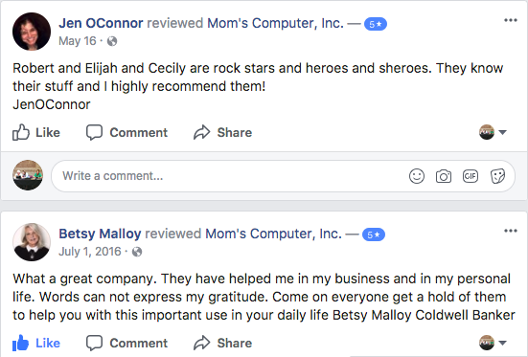
Task: Insert an emoji in the comment box
Action: (417, 176)
